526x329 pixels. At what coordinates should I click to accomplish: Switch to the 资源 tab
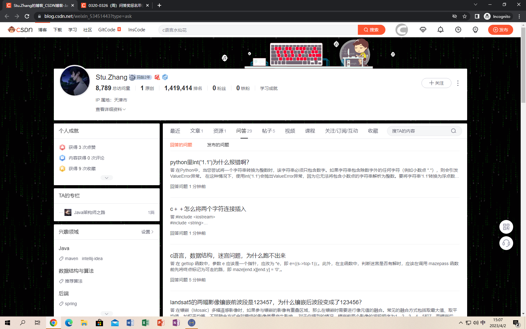(x=220, y=131)
